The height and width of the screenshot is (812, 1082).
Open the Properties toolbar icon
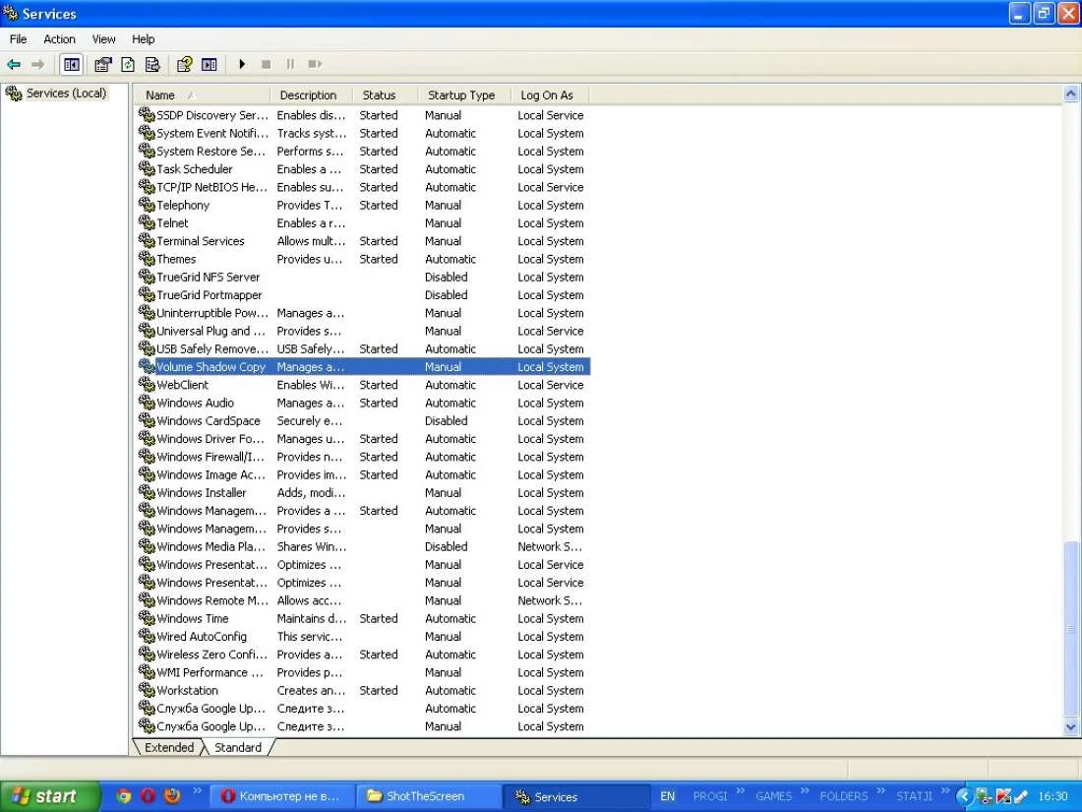[103, 64]
